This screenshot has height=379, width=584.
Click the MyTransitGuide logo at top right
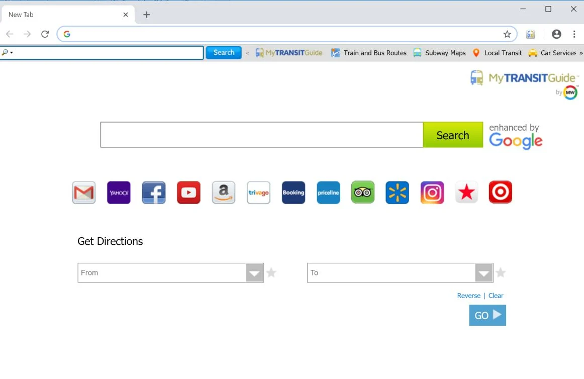point(524,78)
